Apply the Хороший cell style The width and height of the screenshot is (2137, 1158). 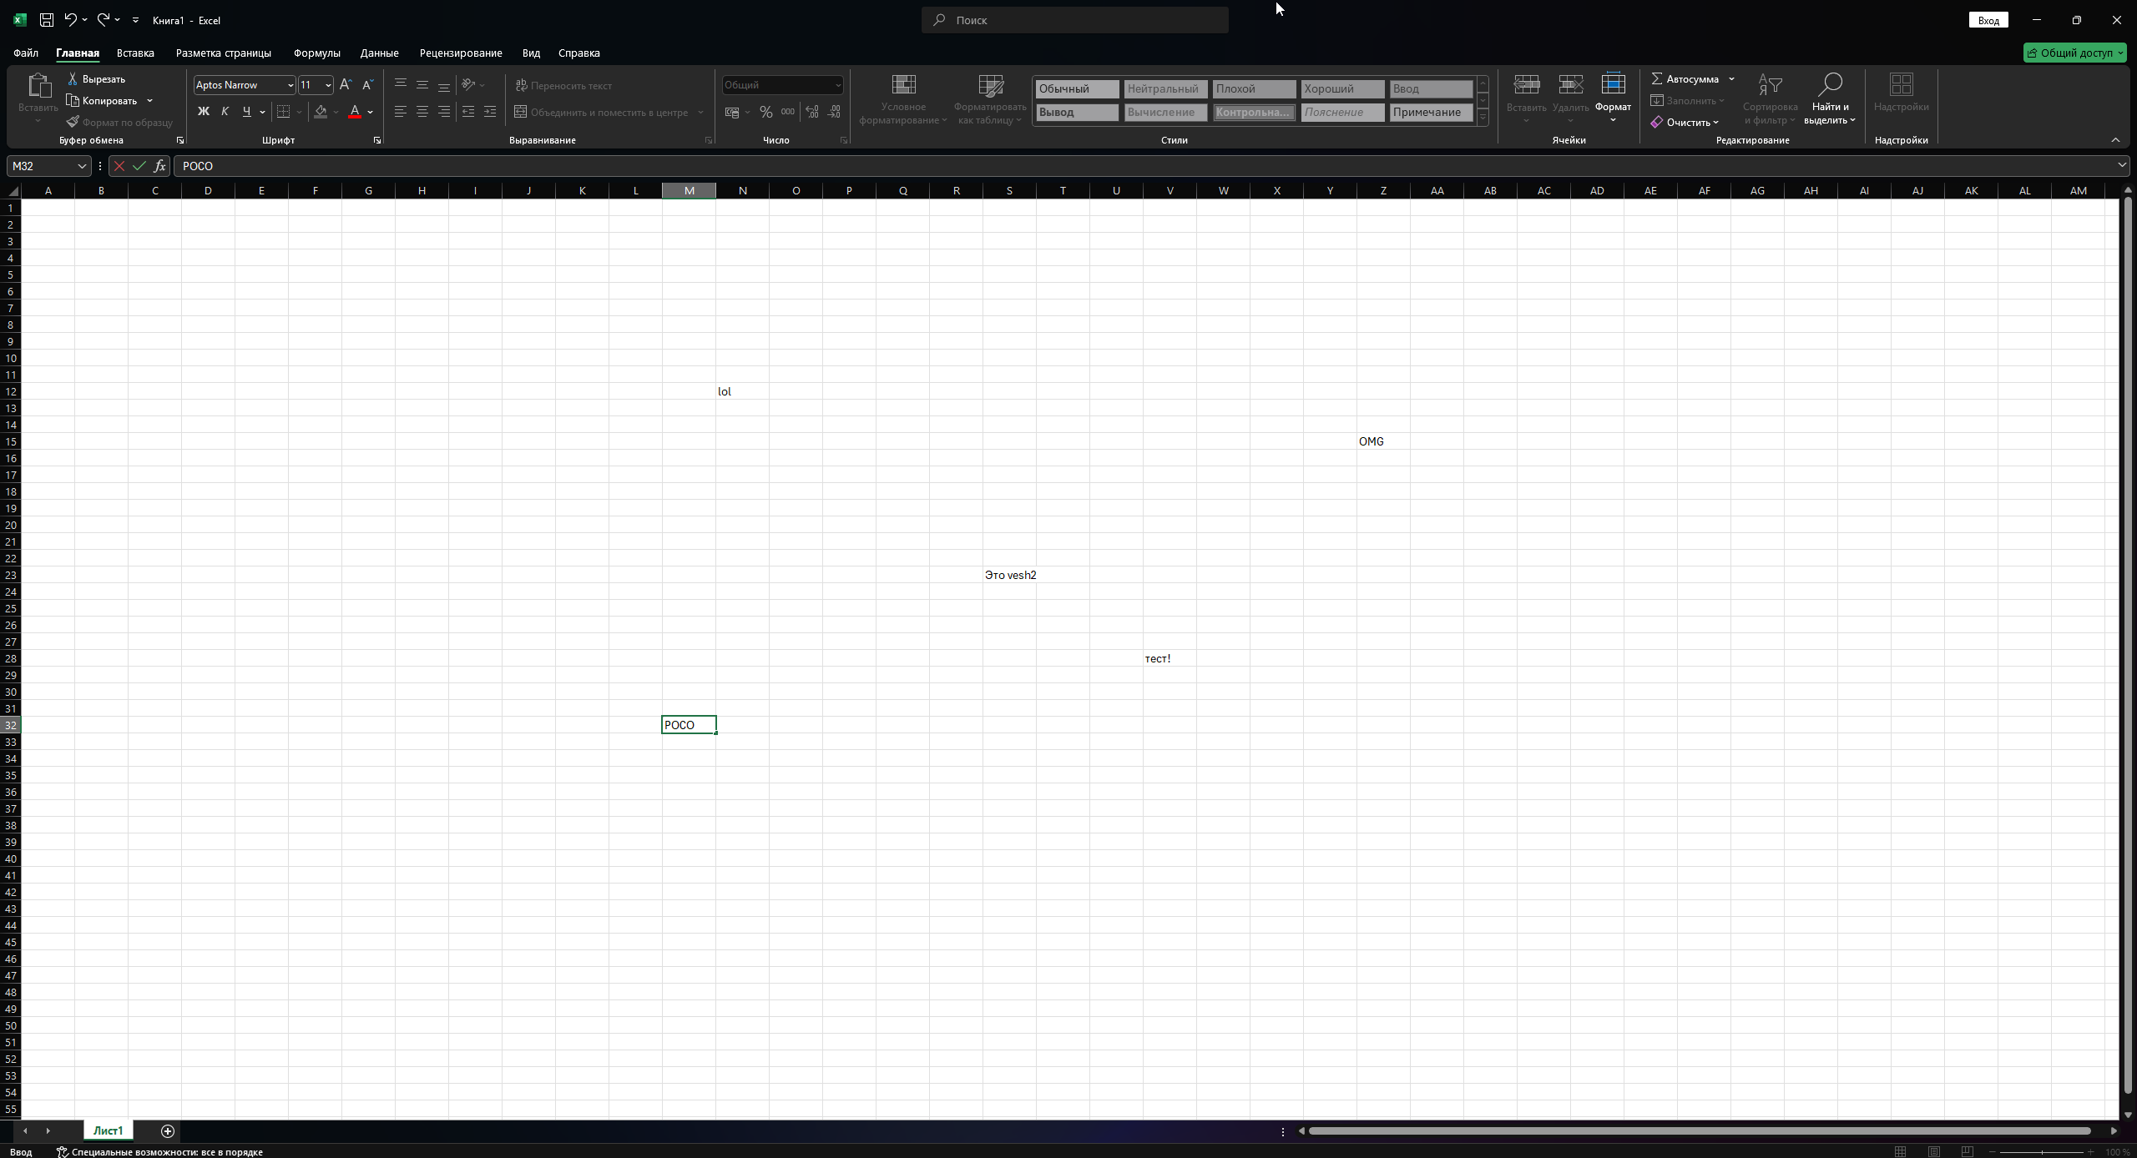click(x=1342, y=88)
